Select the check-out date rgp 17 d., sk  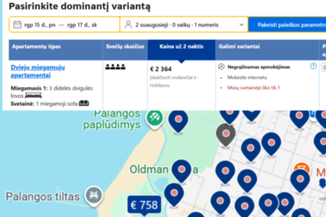point(82,25)
